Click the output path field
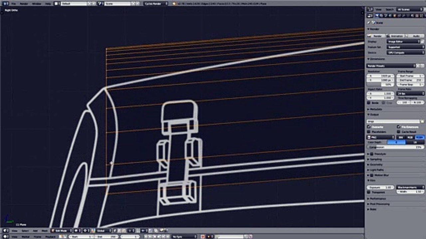 click(393, 121)
